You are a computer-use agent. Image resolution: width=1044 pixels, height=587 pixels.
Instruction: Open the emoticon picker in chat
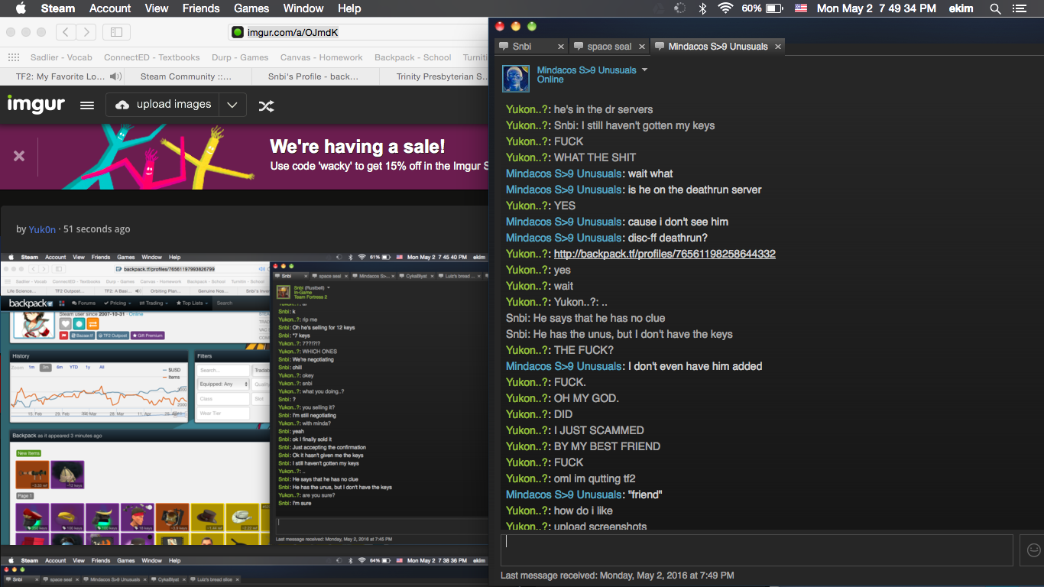[x=1033, y=550]
